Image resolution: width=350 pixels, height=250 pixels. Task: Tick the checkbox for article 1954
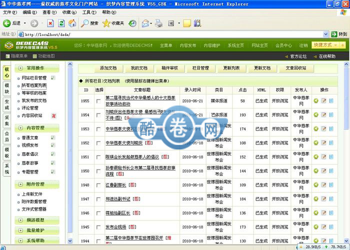[98, 115]
